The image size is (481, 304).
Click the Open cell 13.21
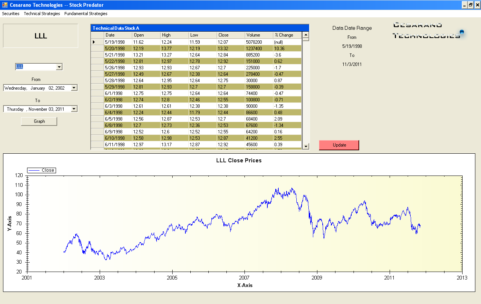coord(146,55)
